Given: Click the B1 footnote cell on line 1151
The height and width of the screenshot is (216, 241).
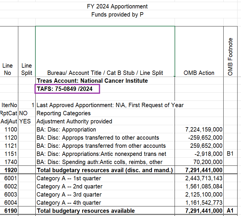Looking at the screenshot, I should 230,154.
